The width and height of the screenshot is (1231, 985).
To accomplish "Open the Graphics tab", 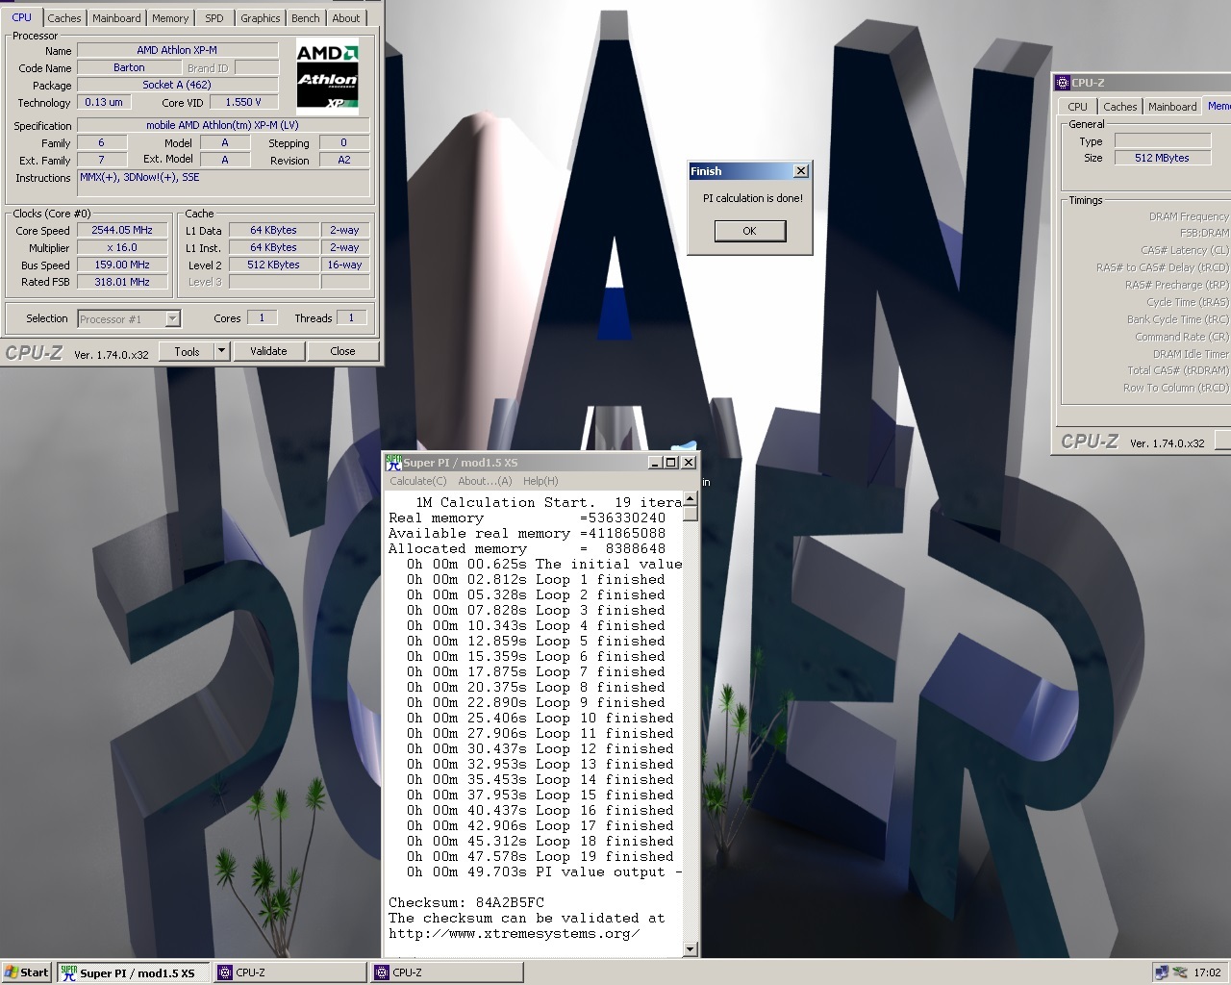I will [261, 18].
